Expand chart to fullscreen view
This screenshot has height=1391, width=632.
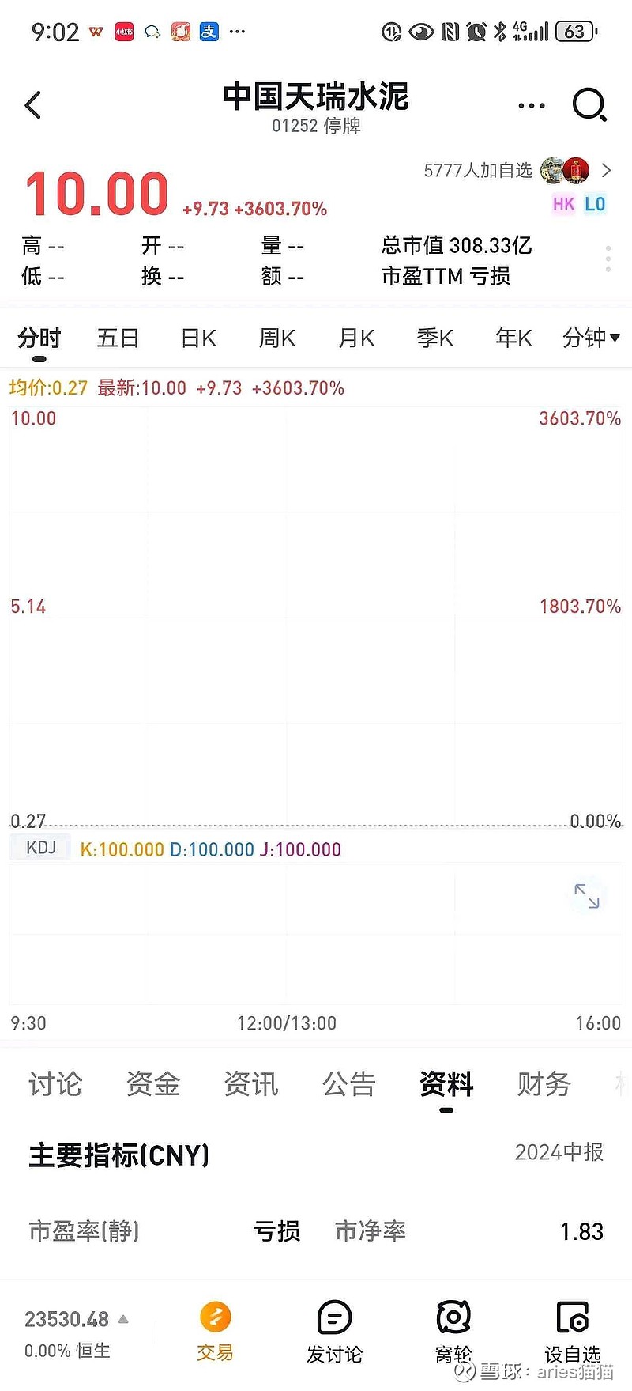[x=586, y=896]
